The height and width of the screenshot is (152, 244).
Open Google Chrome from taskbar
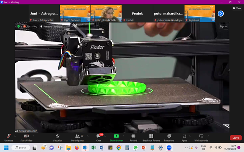119,147
